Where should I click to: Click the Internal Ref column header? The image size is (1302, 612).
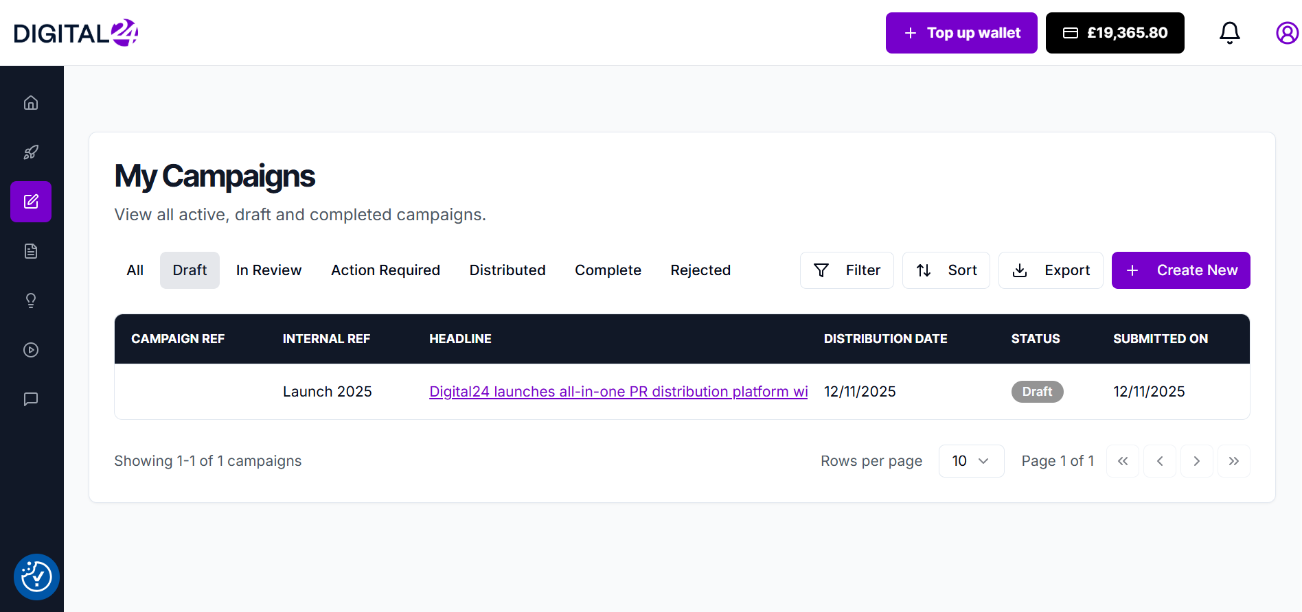pyautogui.click(x=326, y=339)
